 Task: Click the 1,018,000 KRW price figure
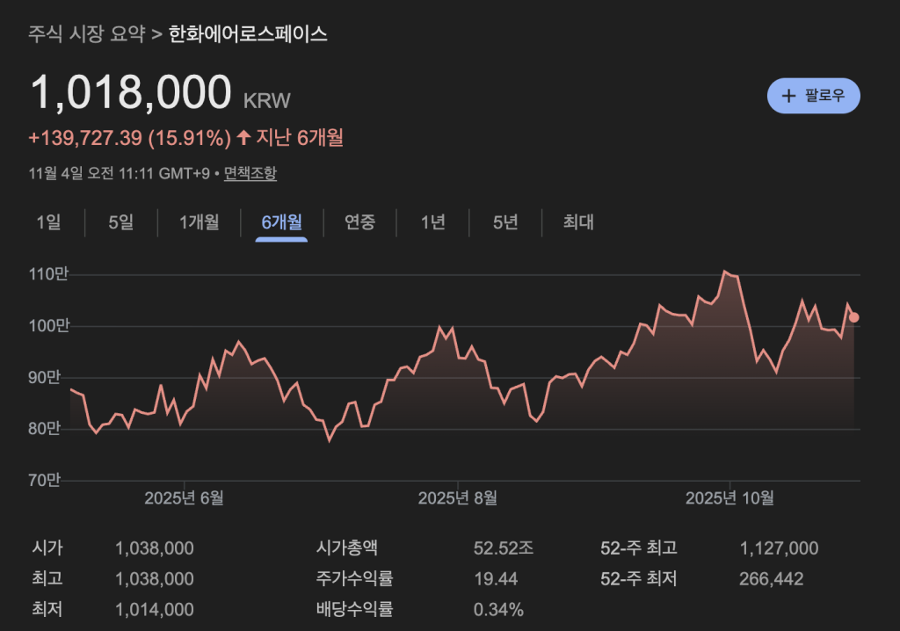132,93
